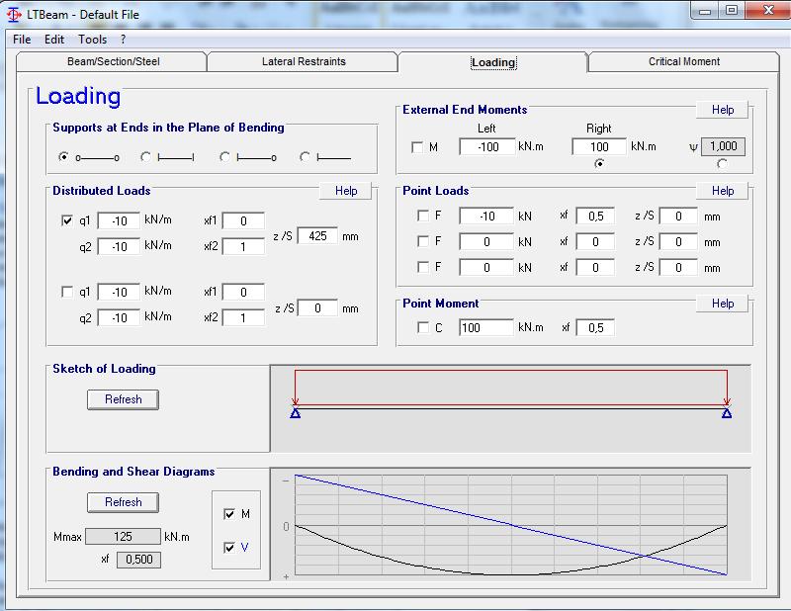Open the Edit menu

[x=54, y=40]
